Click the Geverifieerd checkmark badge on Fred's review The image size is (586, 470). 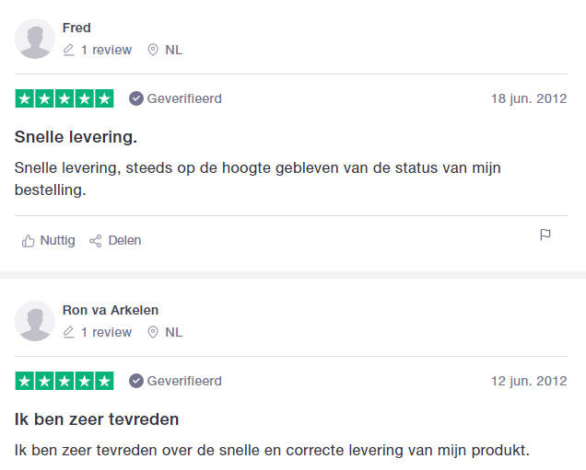point(136,98)
